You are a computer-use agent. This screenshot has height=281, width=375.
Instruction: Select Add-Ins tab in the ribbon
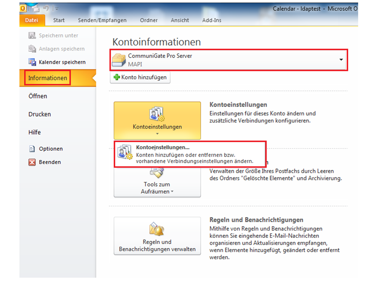click(212, 20)
